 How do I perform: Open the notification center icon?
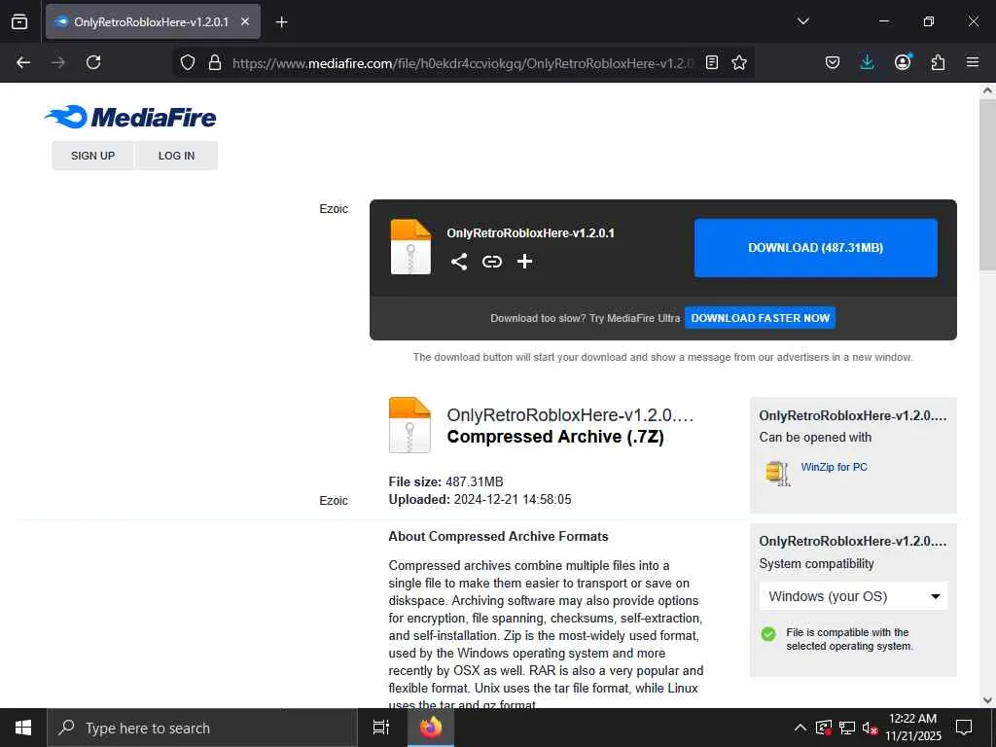964,728
